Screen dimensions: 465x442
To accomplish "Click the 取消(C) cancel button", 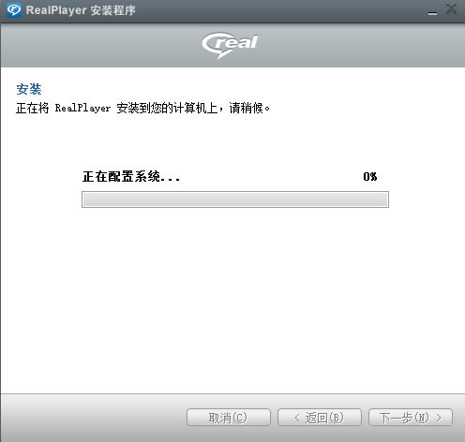I will point(229,418).
